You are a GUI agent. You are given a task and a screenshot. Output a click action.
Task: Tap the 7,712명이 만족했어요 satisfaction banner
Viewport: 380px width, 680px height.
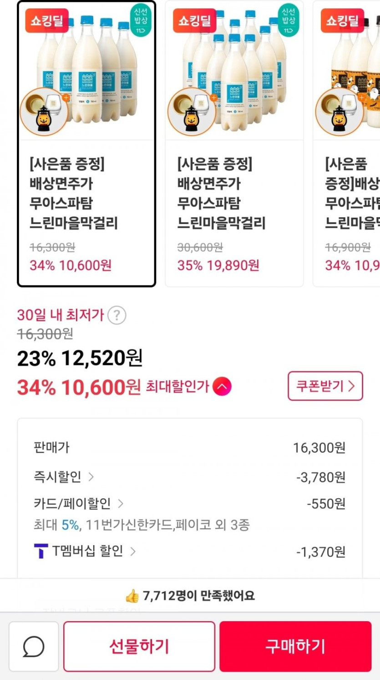[x=190, y=595]
